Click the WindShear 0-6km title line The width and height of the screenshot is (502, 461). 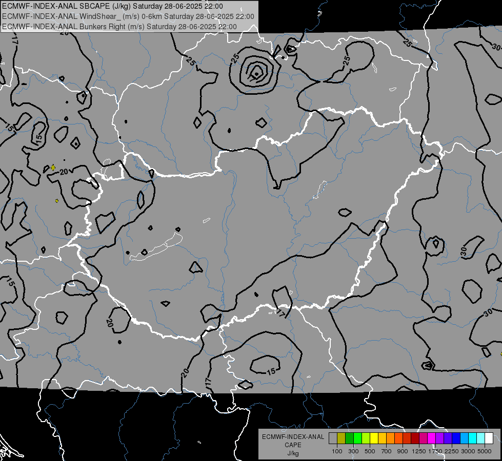pos(128,16)
